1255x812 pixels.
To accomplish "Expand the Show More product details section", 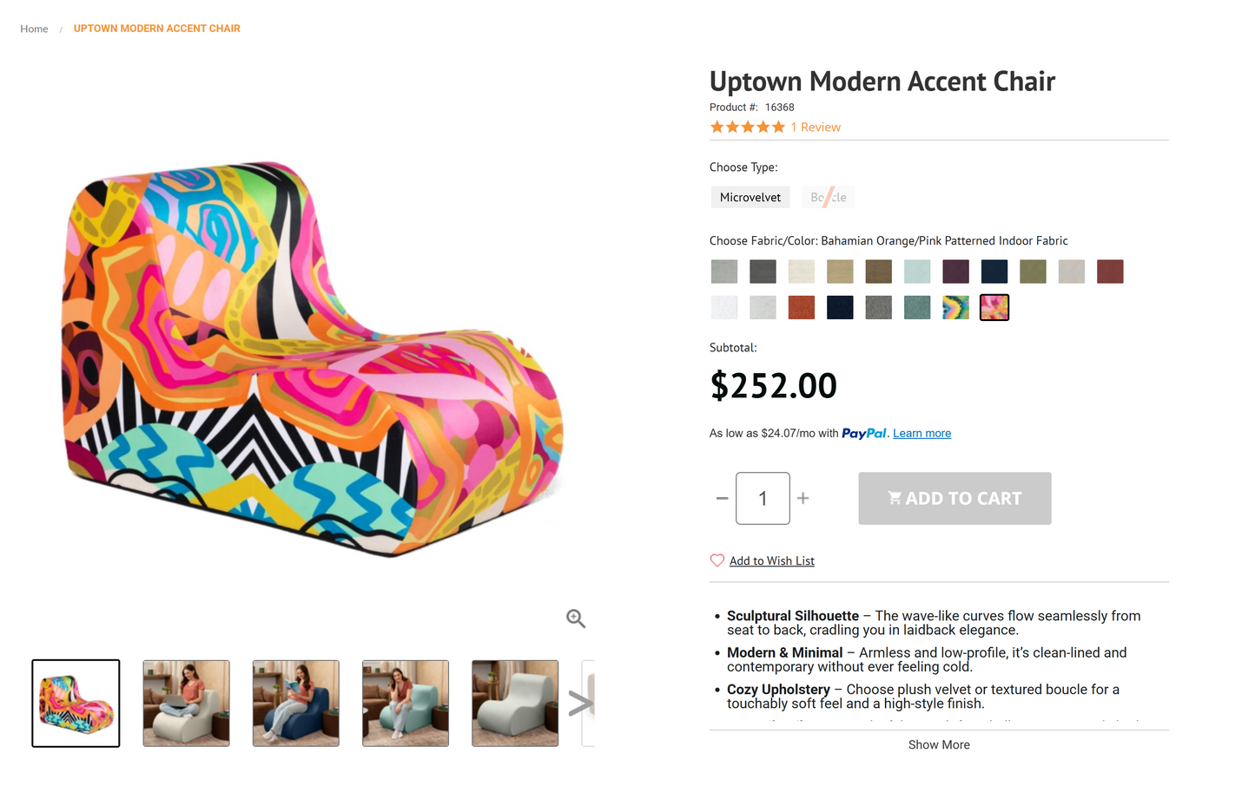I will pyautogui.click(x=939, y=744).
